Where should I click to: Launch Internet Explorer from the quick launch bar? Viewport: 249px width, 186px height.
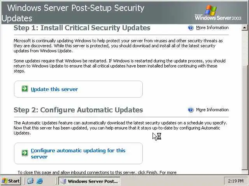[x=39, y=181]
